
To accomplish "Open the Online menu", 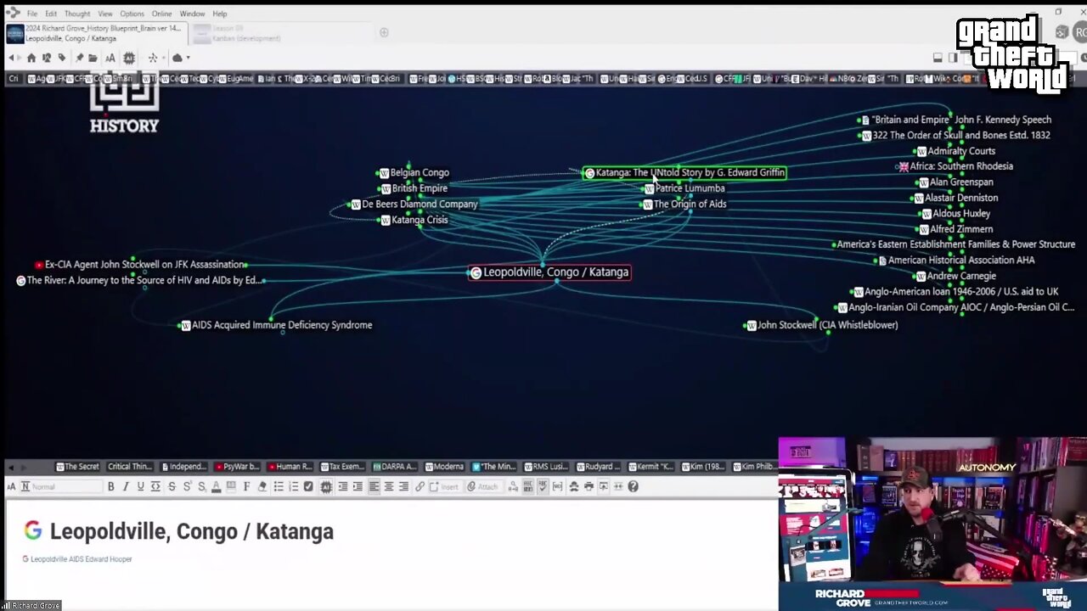I will point(161,14).
